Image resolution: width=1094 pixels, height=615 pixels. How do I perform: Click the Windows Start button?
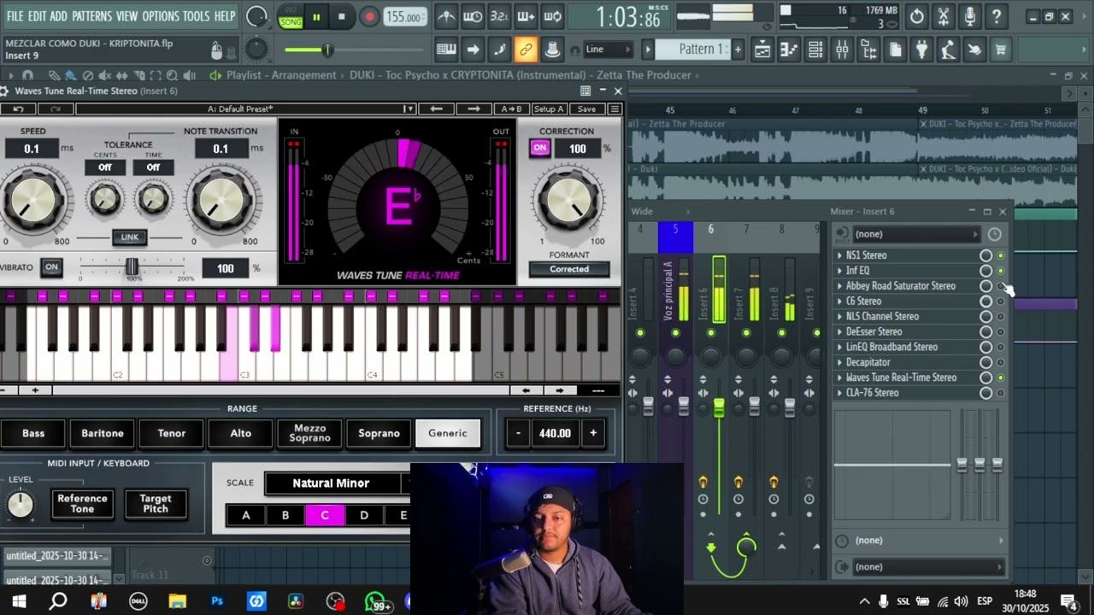tap(18, 601)
